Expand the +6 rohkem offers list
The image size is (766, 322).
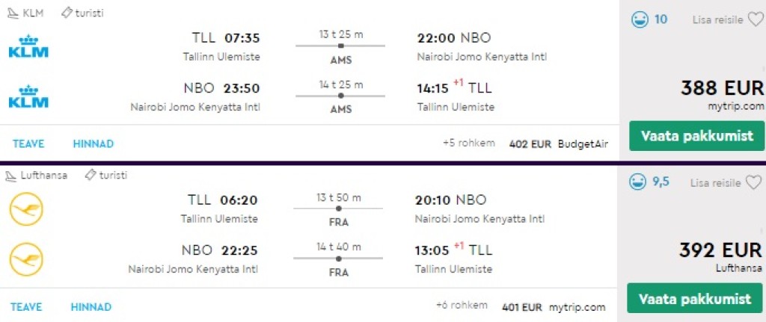[462, 306]
